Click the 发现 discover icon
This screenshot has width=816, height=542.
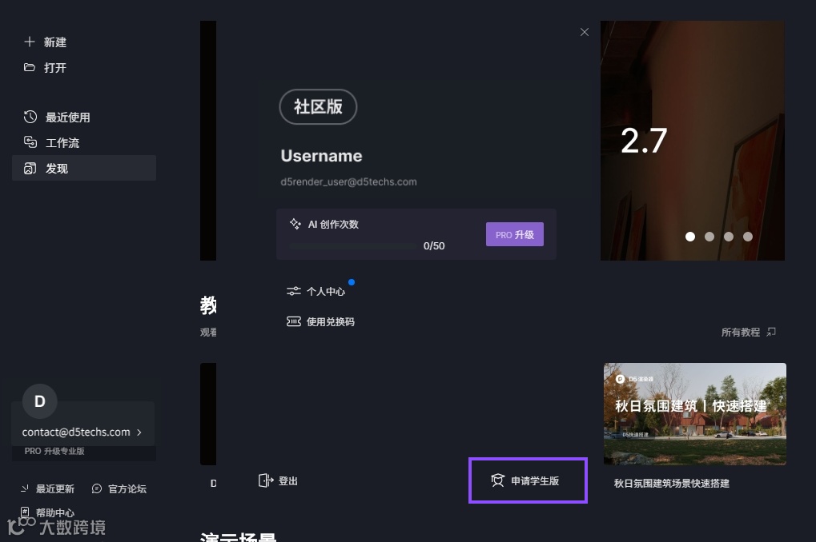pos(30,168)
